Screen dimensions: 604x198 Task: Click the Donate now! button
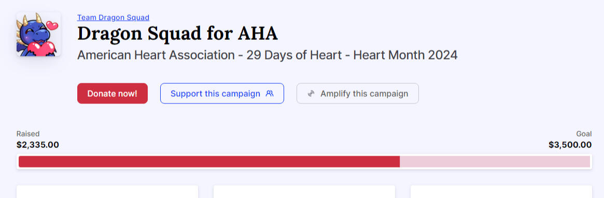point(113,94)
